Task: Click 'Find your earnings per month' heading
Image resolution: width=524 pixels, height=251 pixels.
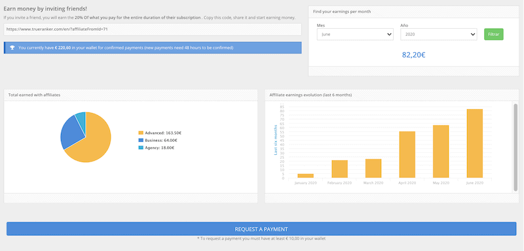Action: pyautogui.click(x=342, y=12)
